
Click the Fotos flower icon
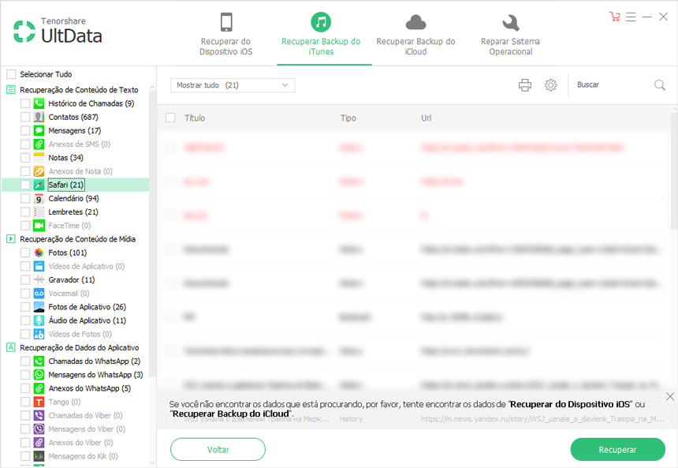(39, 253)
